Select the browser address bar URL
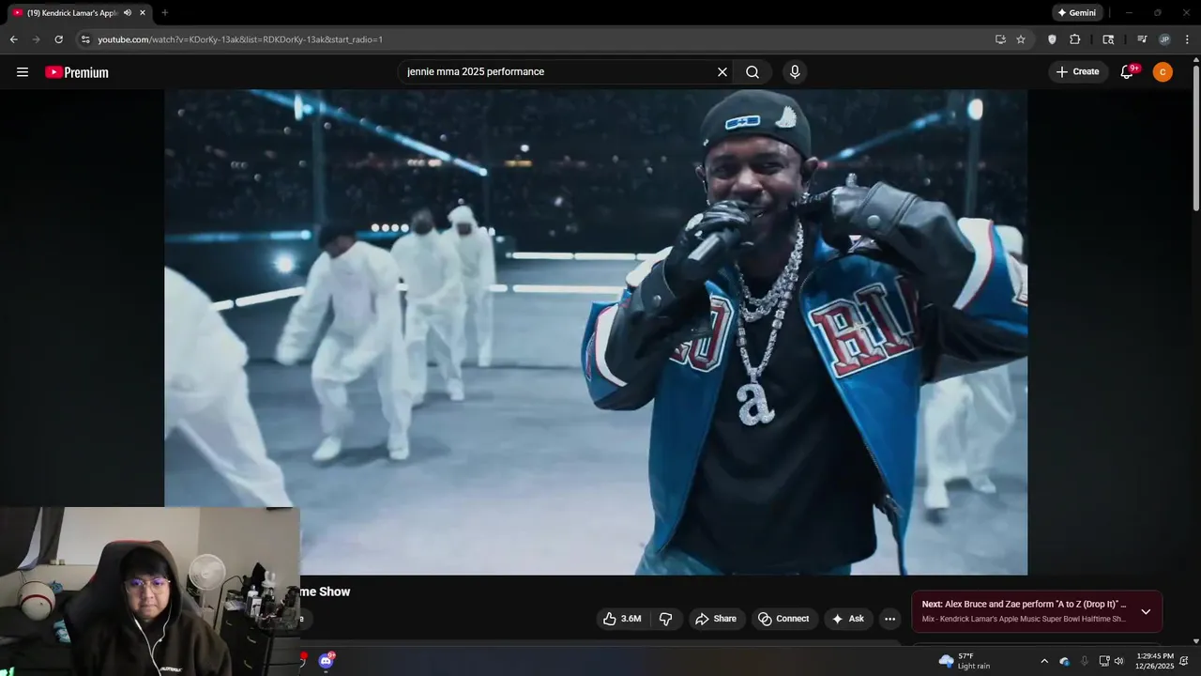This screenshot has width=1201, height=676. 240,39
